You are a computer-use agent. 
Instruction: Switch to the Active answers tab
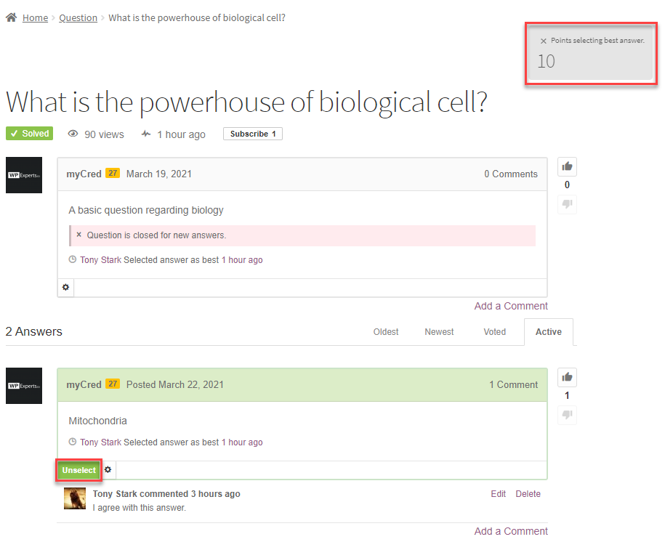coord(548,332)
